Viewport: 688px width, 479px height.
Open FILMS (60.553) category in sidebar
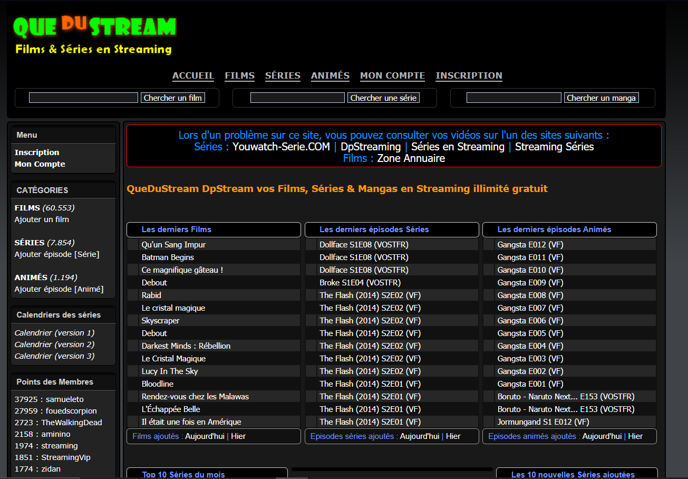tap(44, 208)
